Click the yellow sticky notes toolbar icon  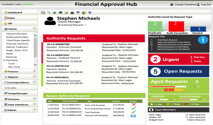[x=84, y=13]
